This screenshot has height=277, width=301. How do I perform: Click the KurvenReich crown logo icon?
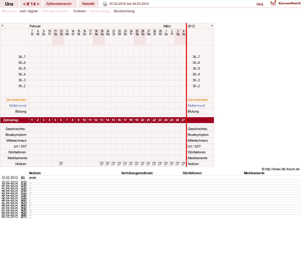click(x=273, y=3)
